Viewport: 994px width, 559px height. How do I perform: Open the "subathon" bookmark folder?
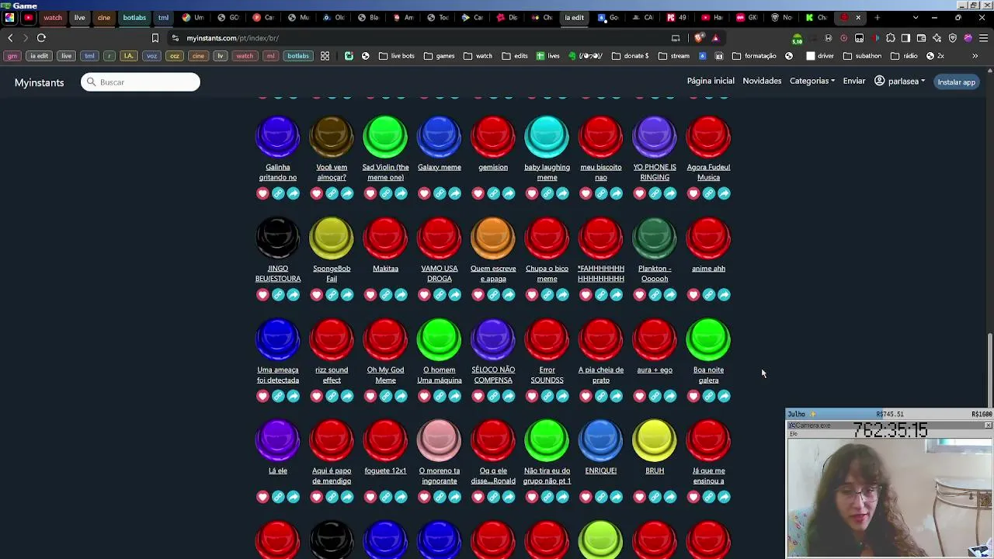(x=862, y=56)
